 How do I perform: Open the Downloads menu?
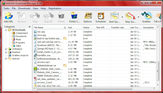24,8
